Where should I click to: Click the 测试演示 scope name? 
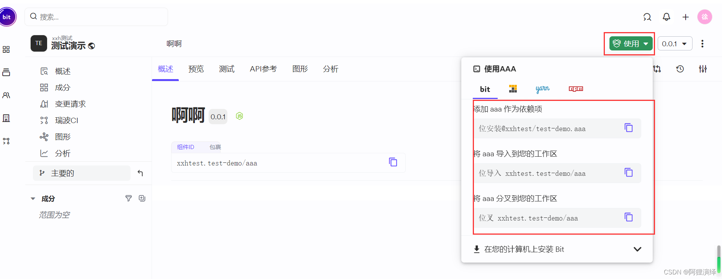[69, 45]
